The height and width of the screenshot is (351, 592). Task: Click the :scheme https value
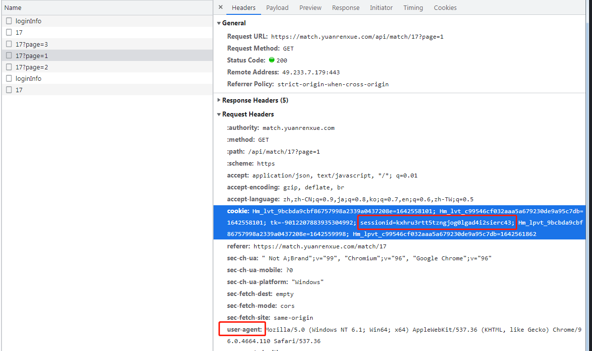(266, 164)
